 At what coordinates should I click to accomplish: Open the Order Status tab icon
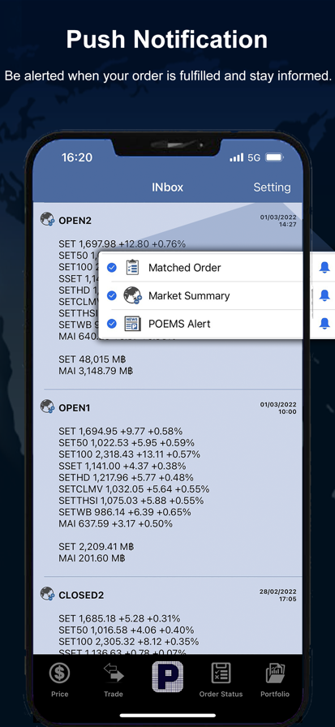[x=221, y=673]
